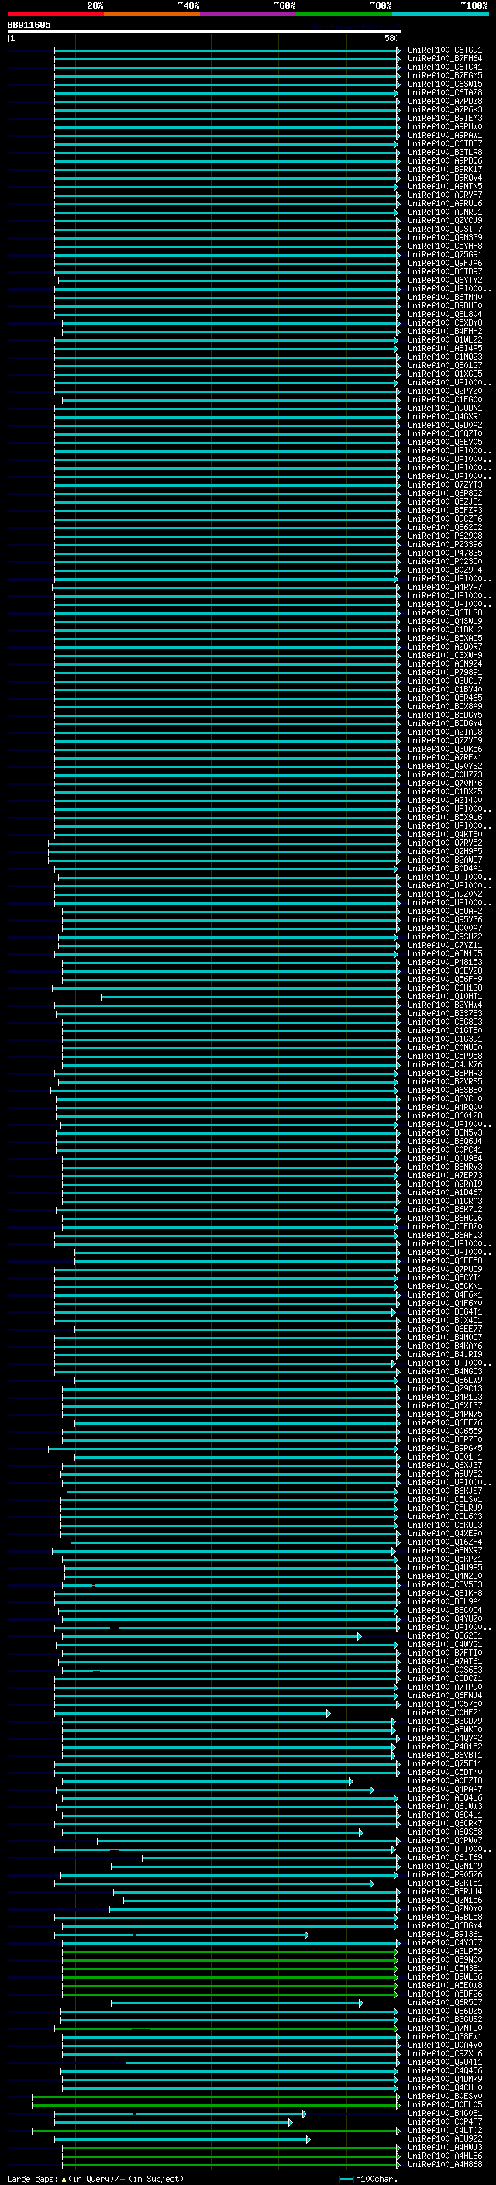The width and height of the screenshot is (496, 2185).
Task: Select the UniRef100_P79891 label
Action: tap(444, 672)
